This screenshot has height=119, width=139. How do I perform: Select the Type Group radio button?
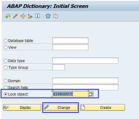(x=6, y=68)
